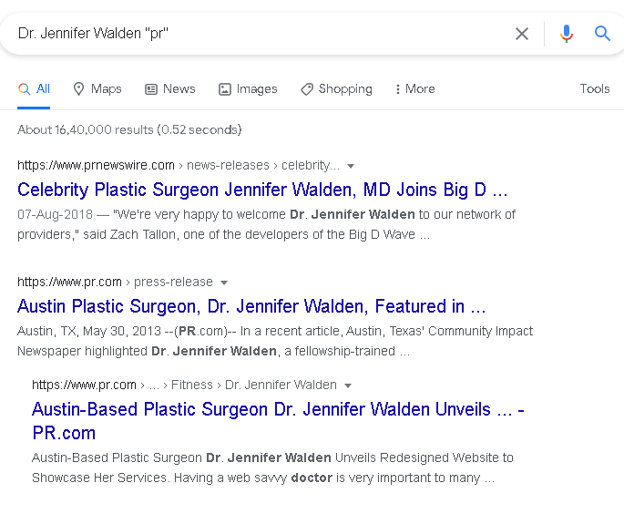This screenshot has width=624, height=514.
Task: Switch to the Shopping tab
Action: [x=336, y=88]
